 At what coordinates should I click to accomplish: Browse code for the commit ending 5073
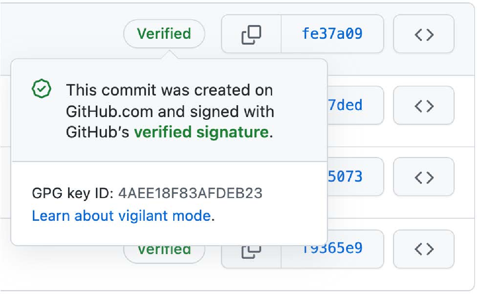424,177
